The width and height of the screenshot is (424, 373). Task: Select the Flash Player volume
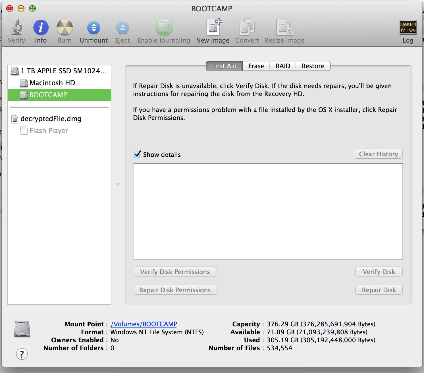pyautogui.click(x=59, y=130)
